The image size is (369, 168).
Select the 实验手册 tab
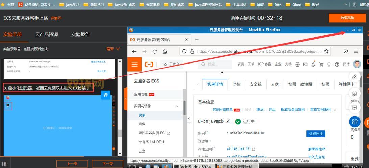coord(13,34)
